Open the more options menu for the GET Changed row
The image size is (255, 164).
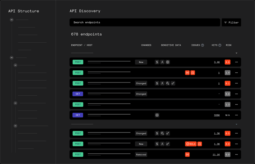pos(237,94)
